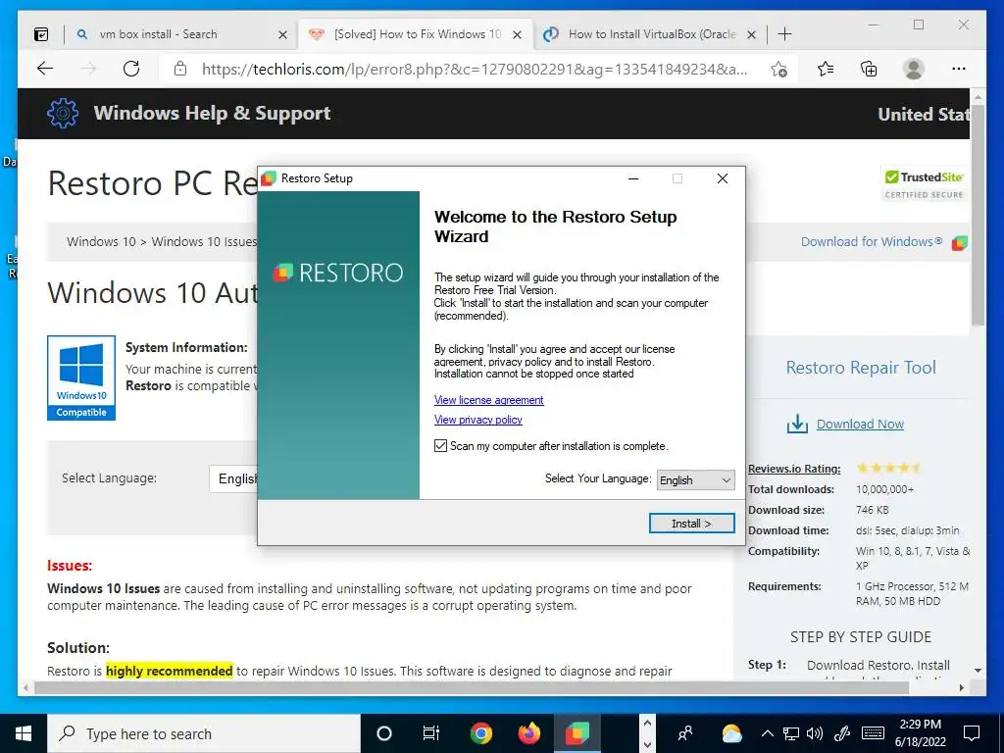Image resolution: width=1004 pixels, height=753 pixels.
Task: Click the browser Back arrow
Action: point(45,69)
